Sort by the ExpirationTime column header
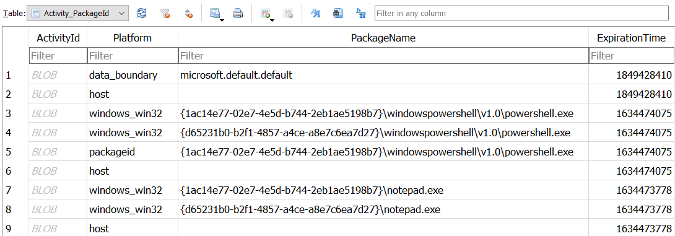675x236 pixels. (632, 38)
